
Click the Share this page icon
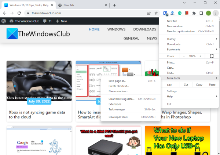click(x=149, y=13)
